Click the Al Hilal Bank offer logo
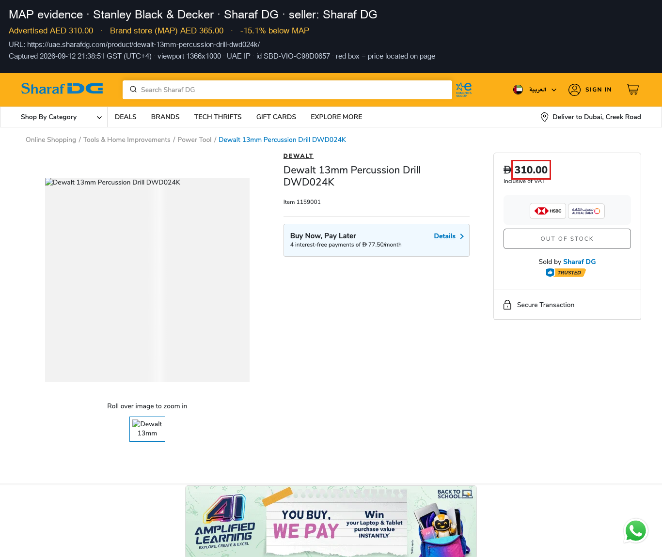The width and height of the screenshot is (662, 557). pos(586,211)
